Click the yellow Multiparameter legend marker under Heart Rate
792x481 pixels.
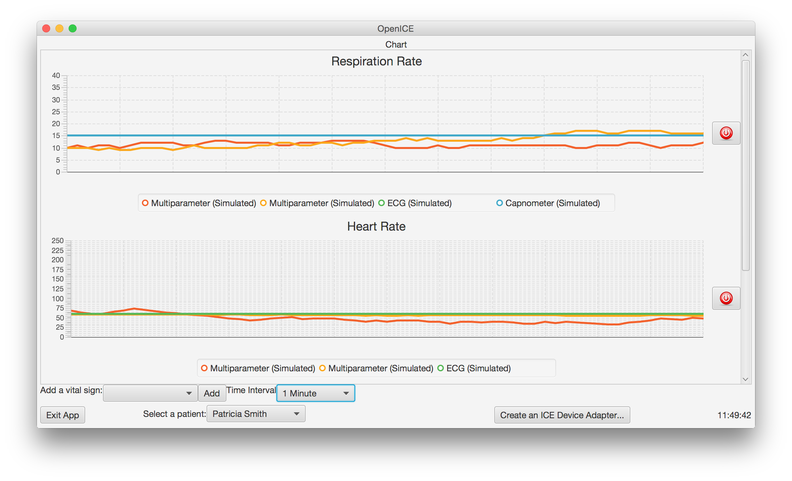(322, 368)
